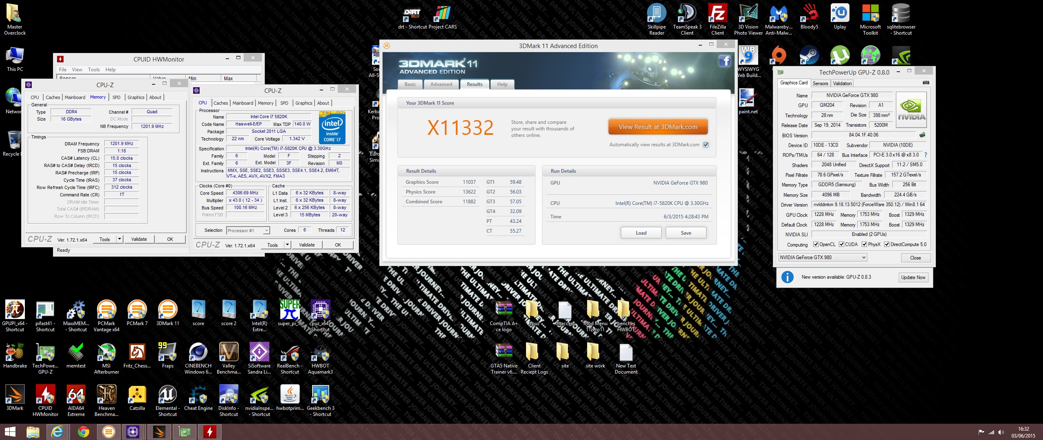Open the AIDA64 Extreme desktop icon
The width and height of the screenshot is (1043, 440).
(76, 400)
